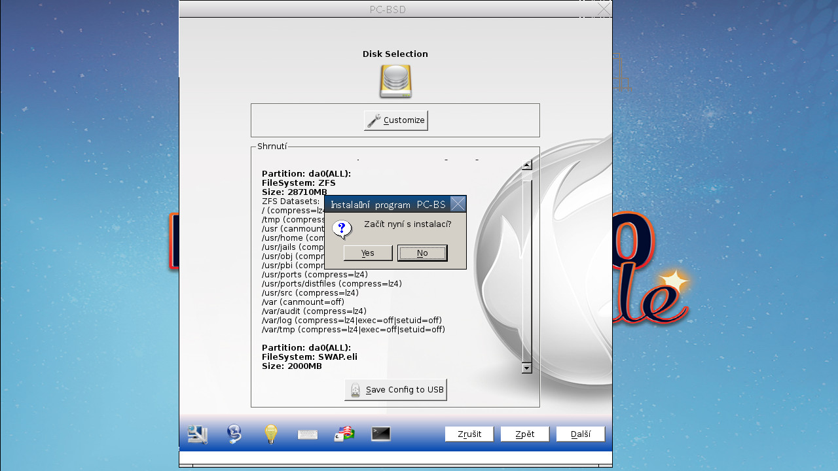Click No in install dialog
Viewport: 838px width, 471px height.
pyautogui.click(x=422, y=253)
